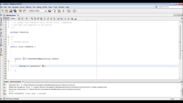Open the Run menu
Image resolution: width=183 pixels, height=103 pixels.
(34, 7)
